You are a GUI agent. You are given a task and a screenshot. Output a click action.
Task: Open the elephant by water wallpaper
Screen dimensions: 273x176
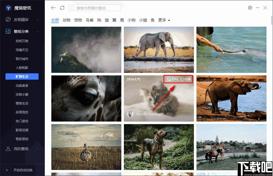(x=231, y=98)
